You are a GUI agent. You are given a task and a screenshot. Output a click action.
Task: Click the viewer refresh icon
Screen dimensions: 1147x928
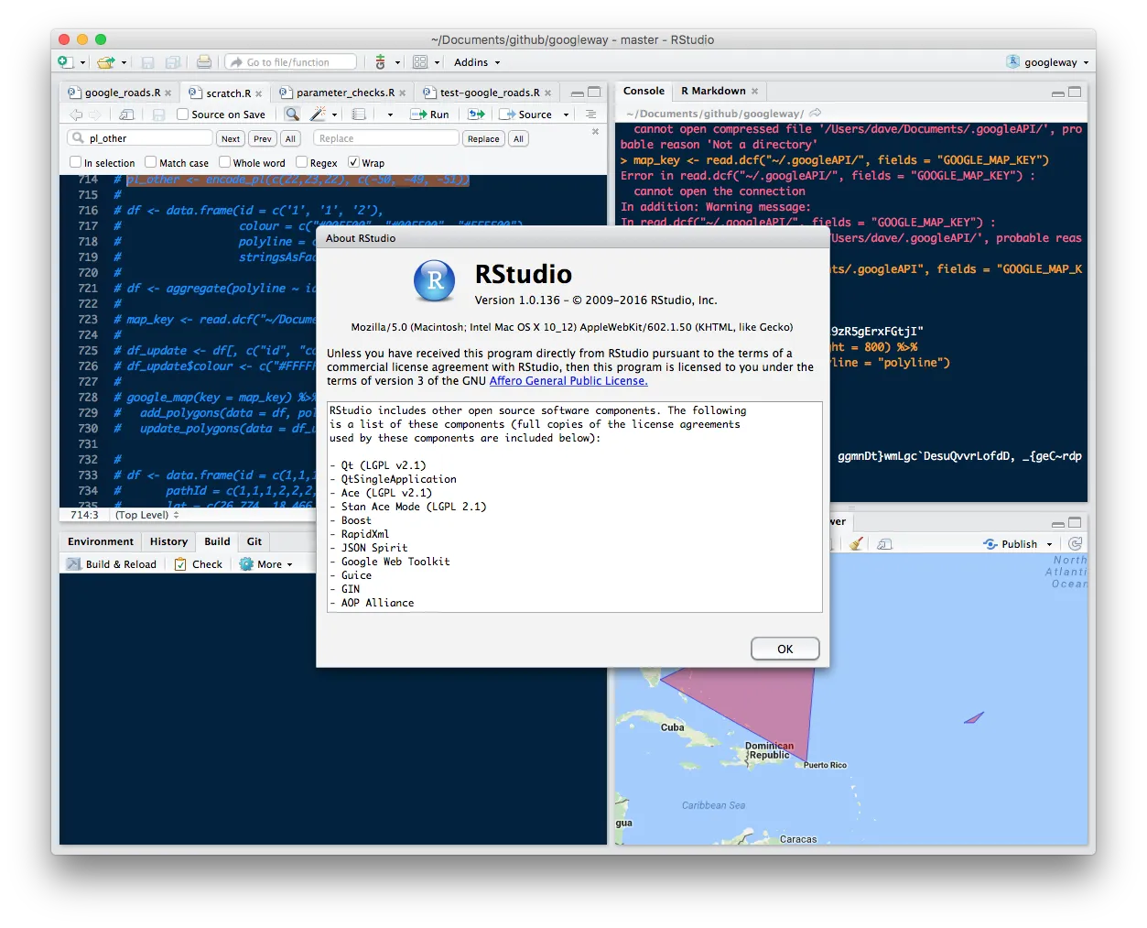1076,543
